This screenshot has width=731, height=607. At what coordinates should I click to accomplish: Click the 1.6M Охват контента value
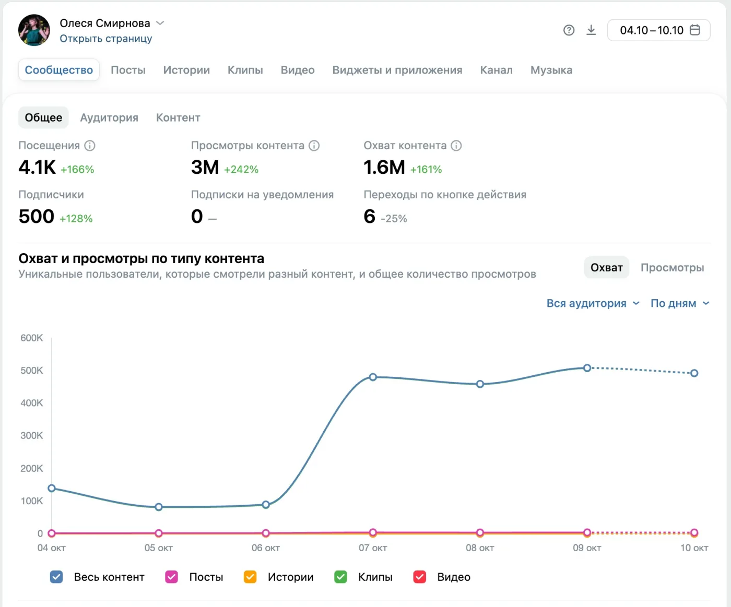384,168
